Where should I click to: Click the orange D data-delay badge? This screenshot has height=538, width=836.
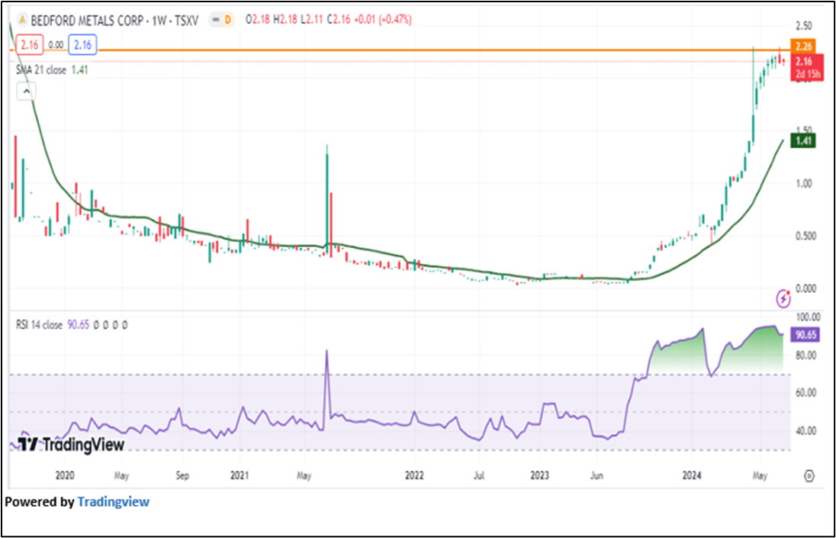[x=227, y=21]
